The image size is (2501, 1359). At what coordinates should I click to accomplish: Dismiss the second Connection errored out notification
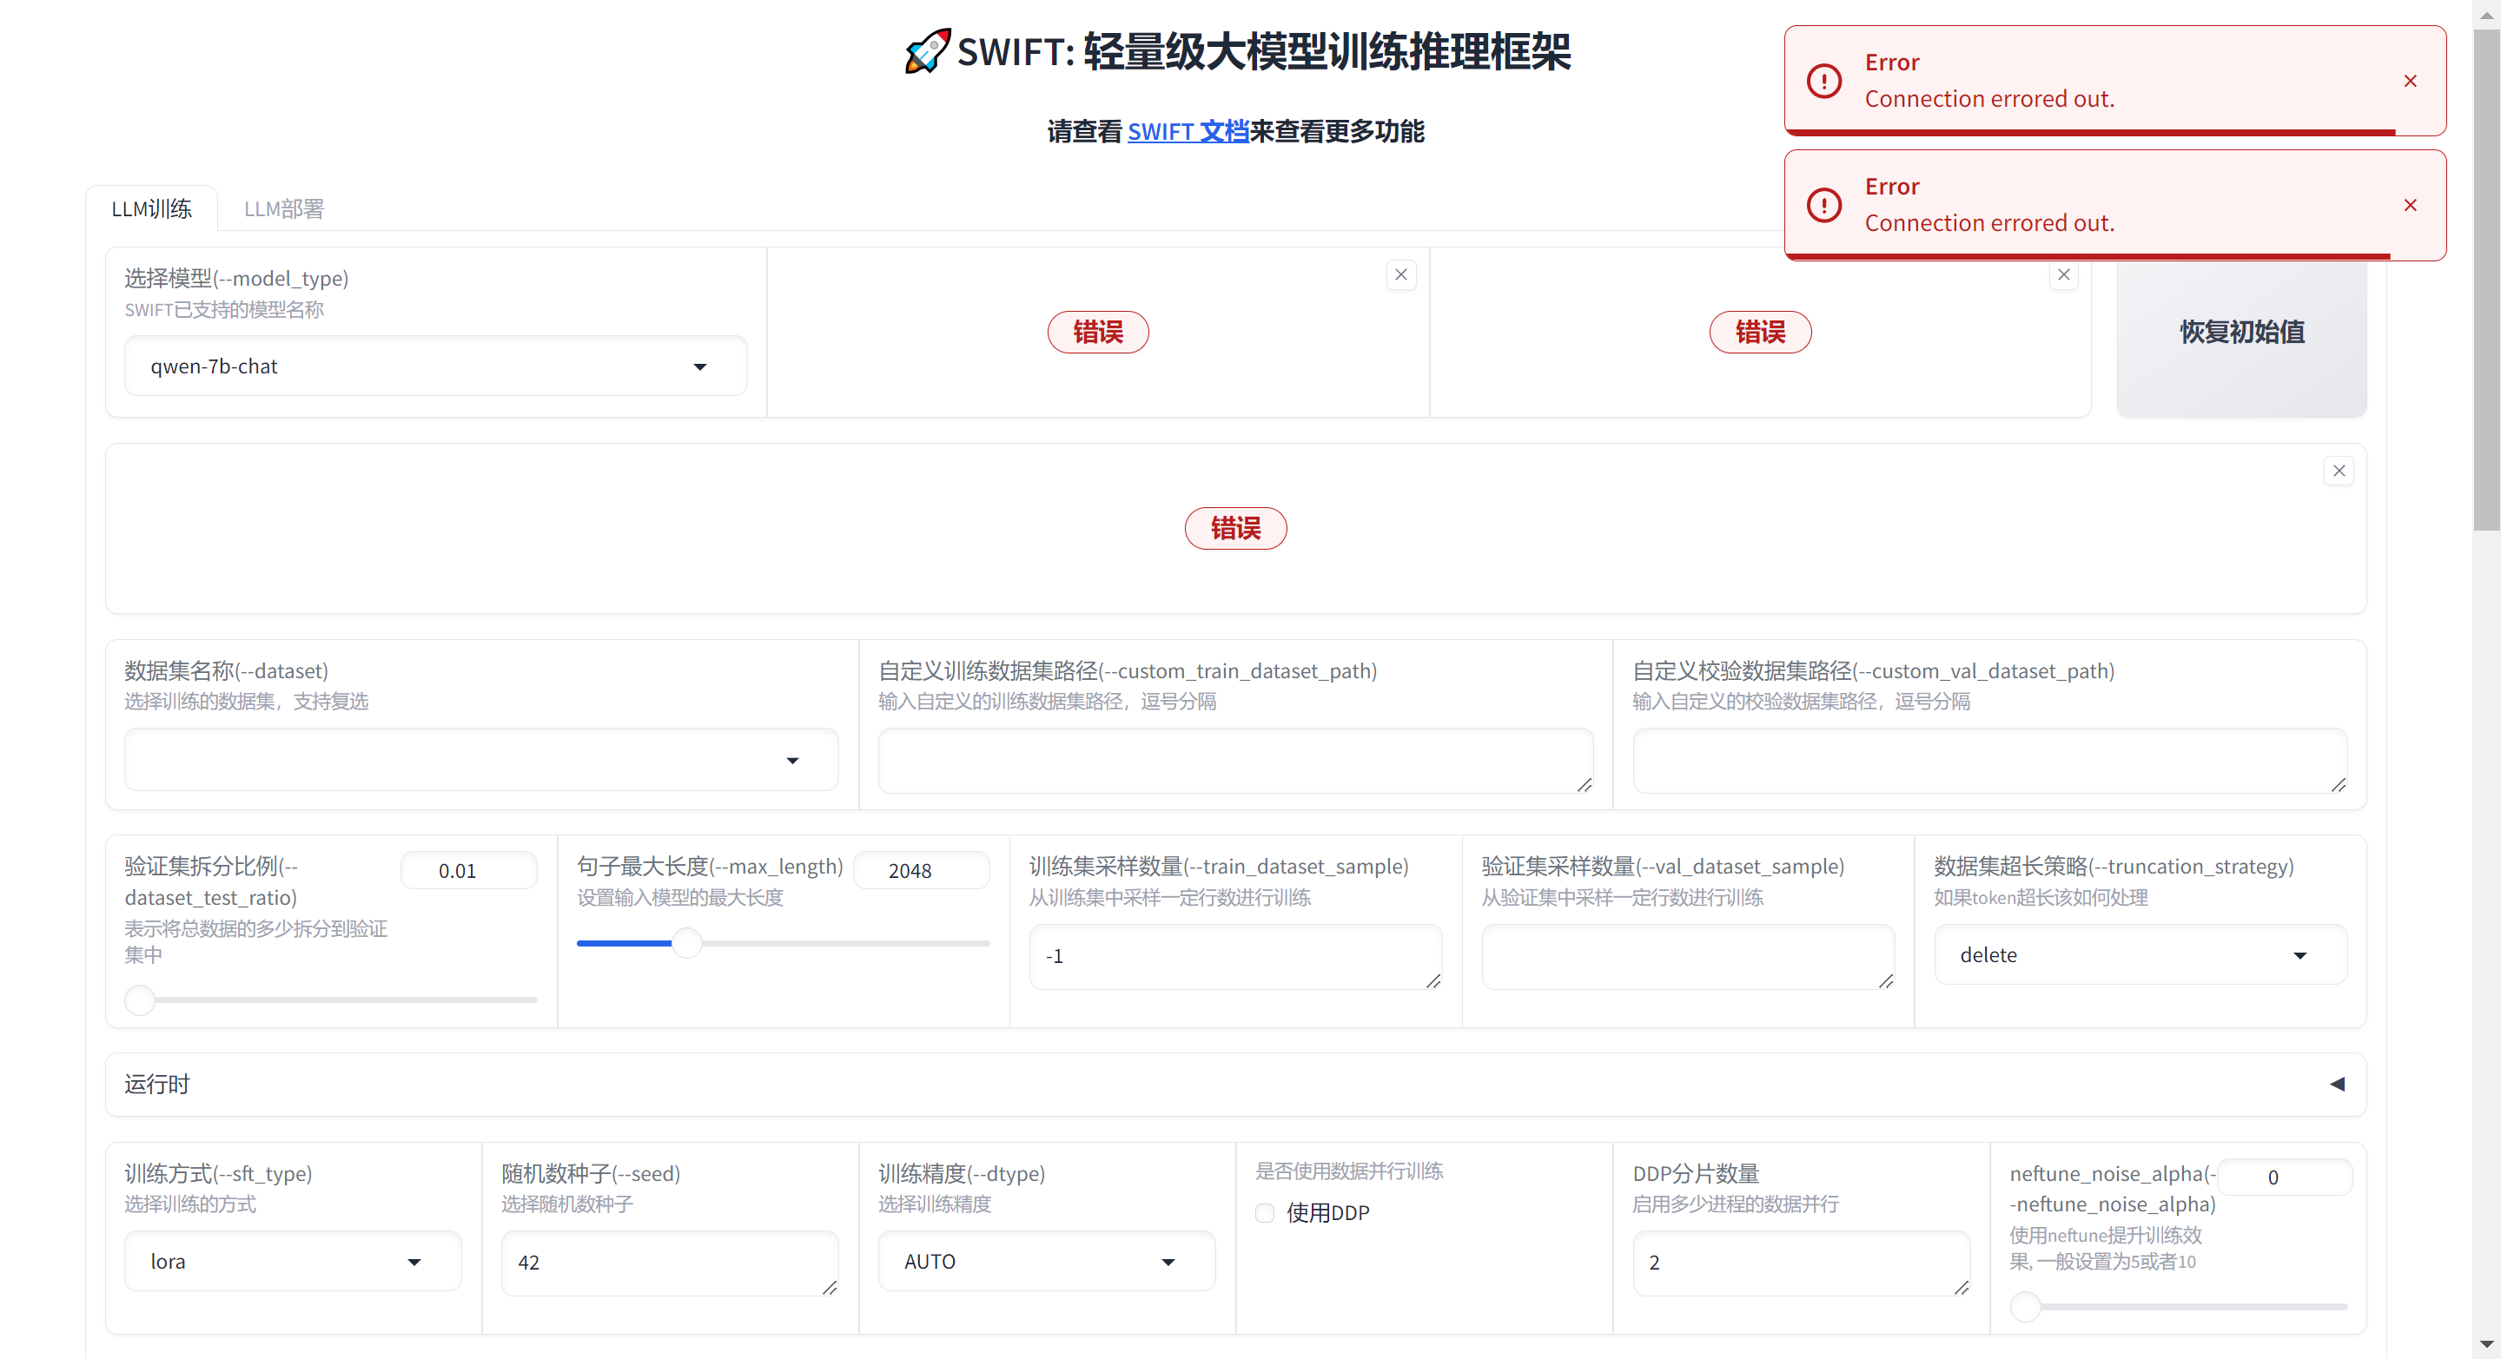[2410, 205]
